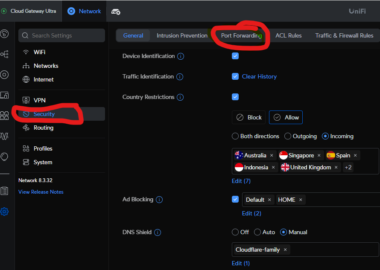Remove HOME network from Ad Blocking

click(301, 200)
